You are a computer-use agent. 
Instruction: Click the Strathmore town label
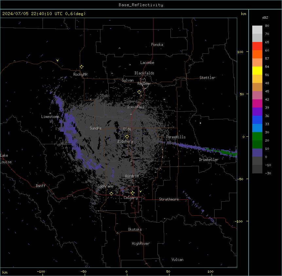coord(169,199)
